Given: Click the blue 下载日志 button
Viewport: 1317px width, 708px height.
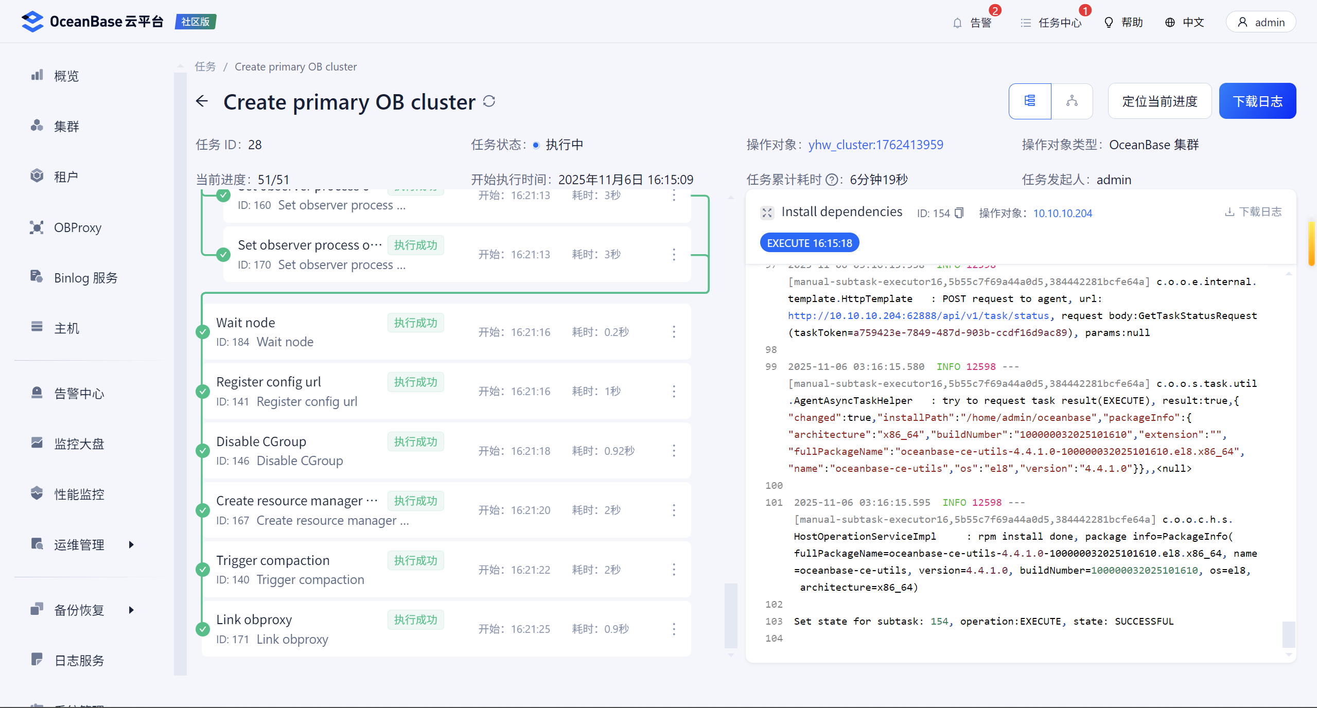Looking at the screenshot, I should point(1257,101).
